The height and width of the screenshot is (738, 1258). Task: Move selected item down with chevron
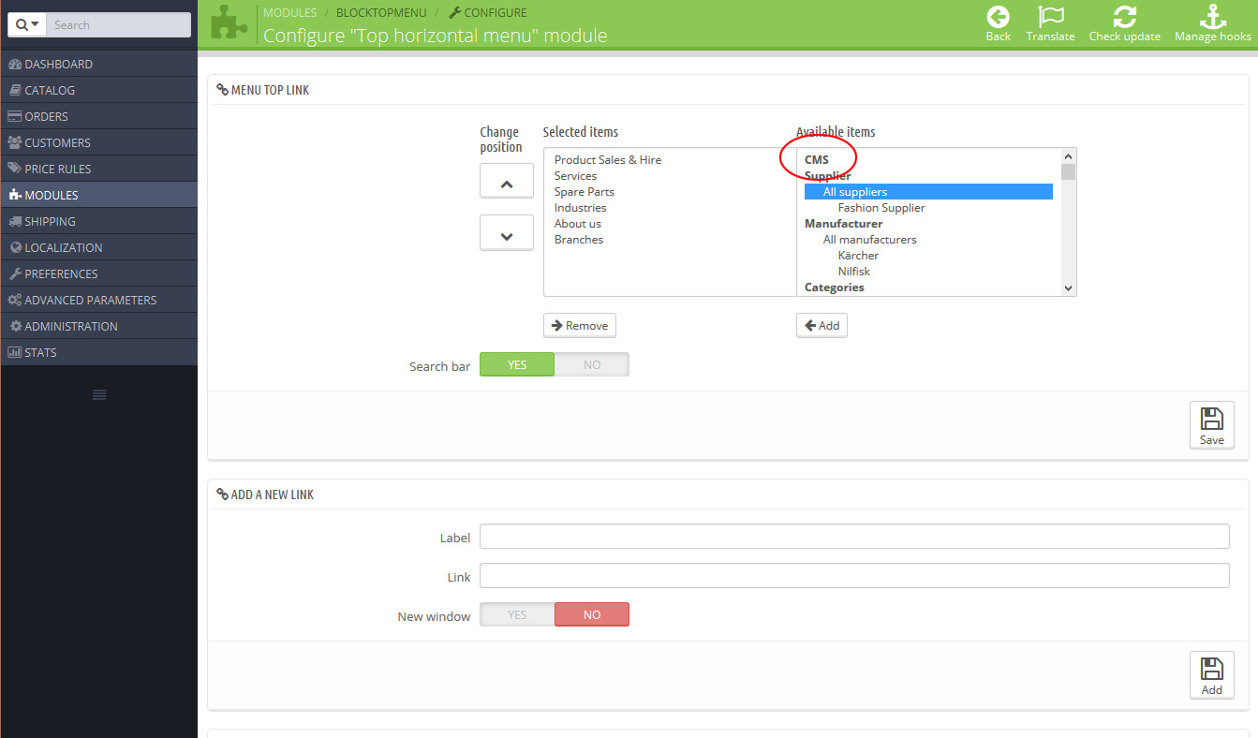pyautogui.click(x=507, y=232)
